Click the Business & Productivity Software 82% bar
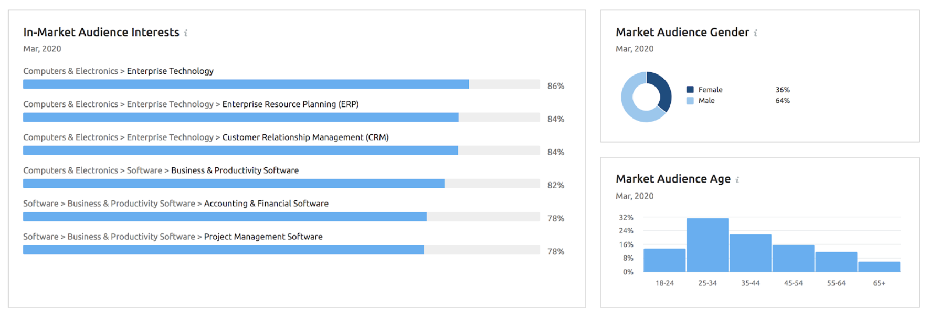This screenshot has width=929, height=321. (234, 184)
